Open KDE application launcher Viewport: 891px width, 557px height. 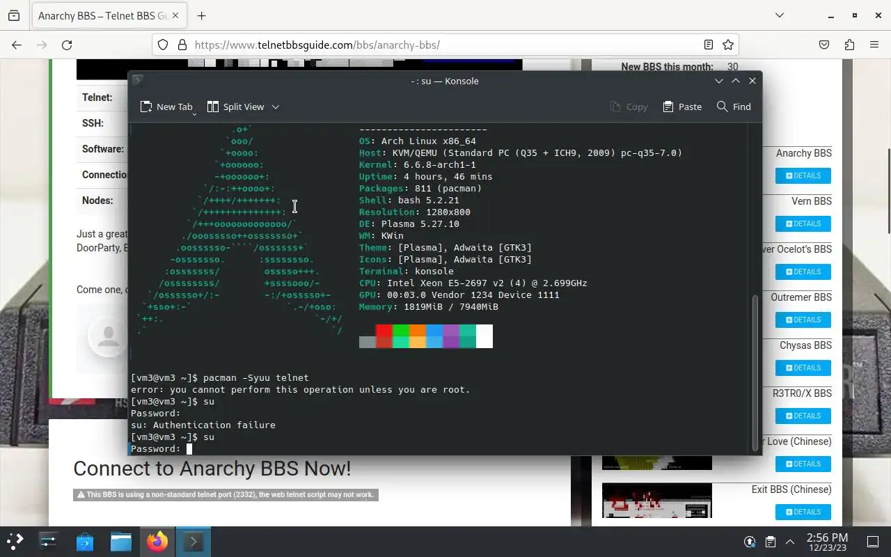click(x=15, y=541)
